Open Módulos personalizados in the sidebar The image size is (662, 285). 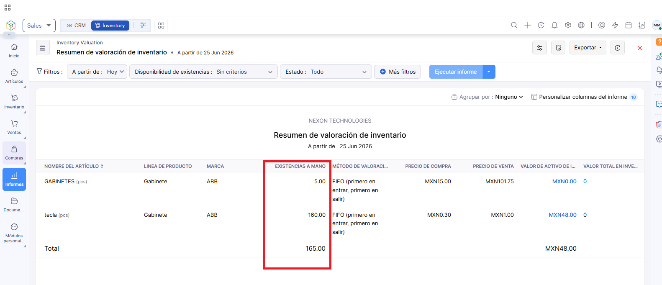click(x=14, y=233)
